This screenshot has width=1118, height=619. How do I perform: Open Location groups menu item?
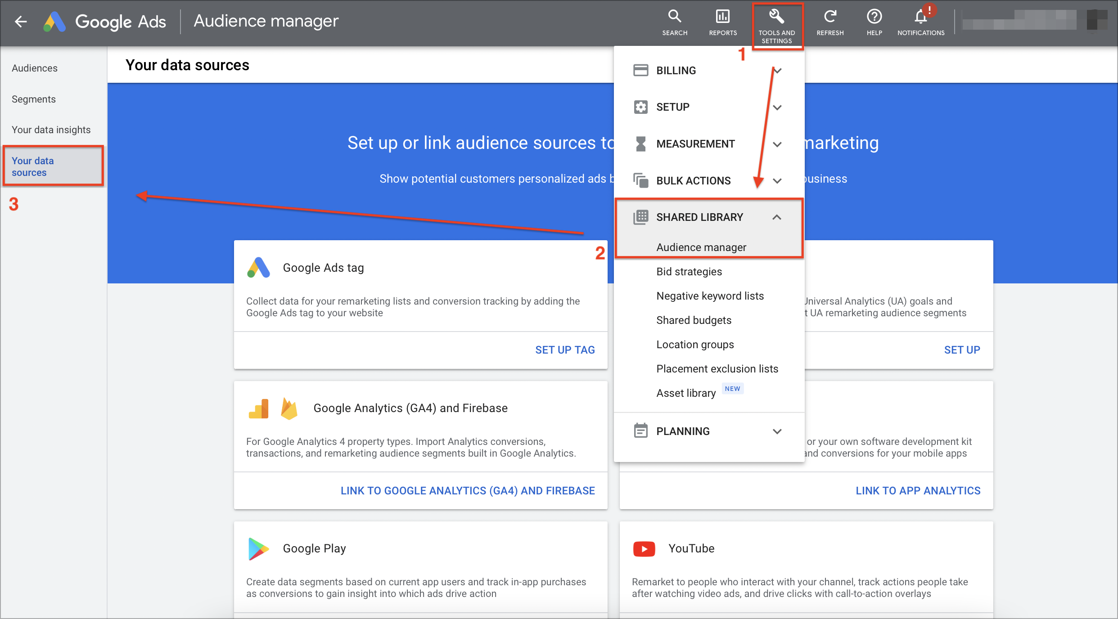(x=695, y=345)
